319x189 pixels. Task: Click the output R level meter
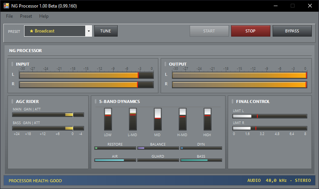point(239,85)
